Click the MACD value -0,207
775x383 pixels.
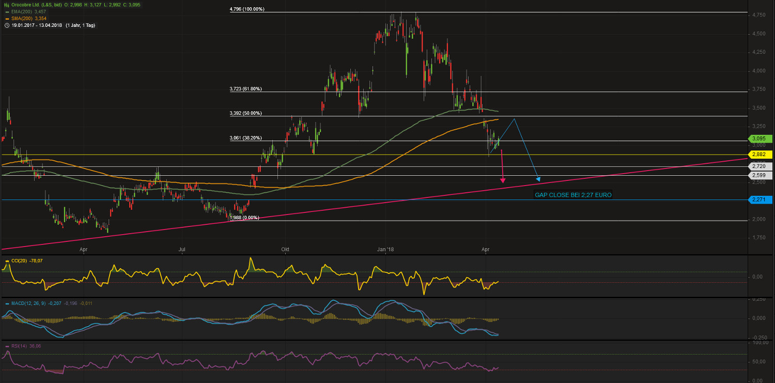click(x=55, y=303)
